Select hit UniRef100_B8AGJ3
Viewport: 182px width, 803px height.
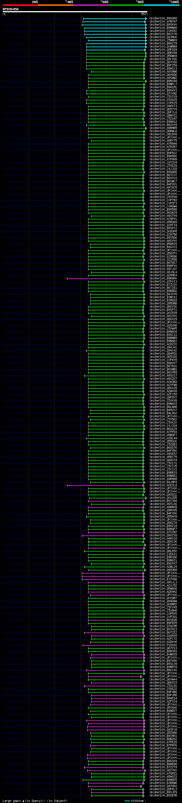pyautogui.click(x=163, y=69)
